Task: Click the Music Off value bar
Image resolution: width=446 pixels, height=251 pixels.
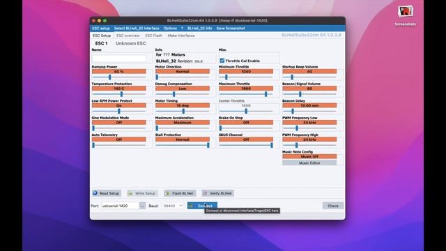Action: [x=309, y=156]
